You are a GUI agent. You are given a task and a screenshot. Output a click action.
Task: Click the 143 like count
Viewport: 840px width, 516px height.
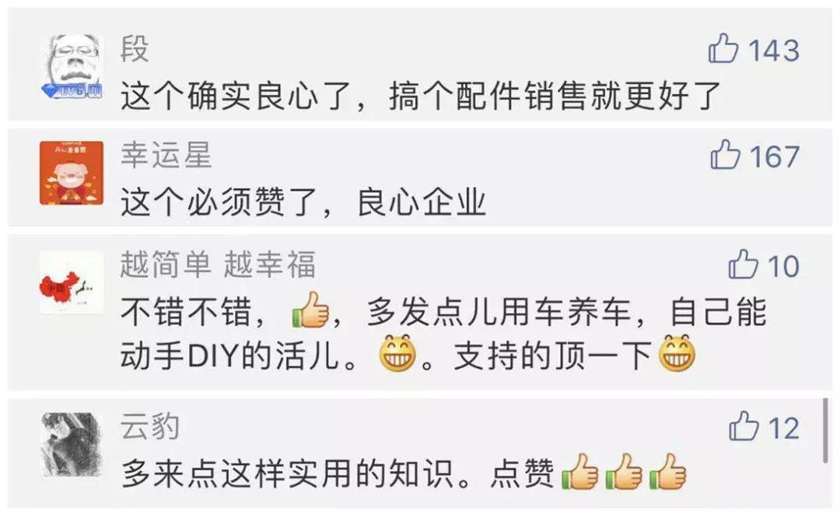(x=774, y=51)
